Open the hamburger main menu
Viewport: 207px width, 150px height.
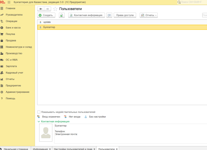click(x=9, y=2)
